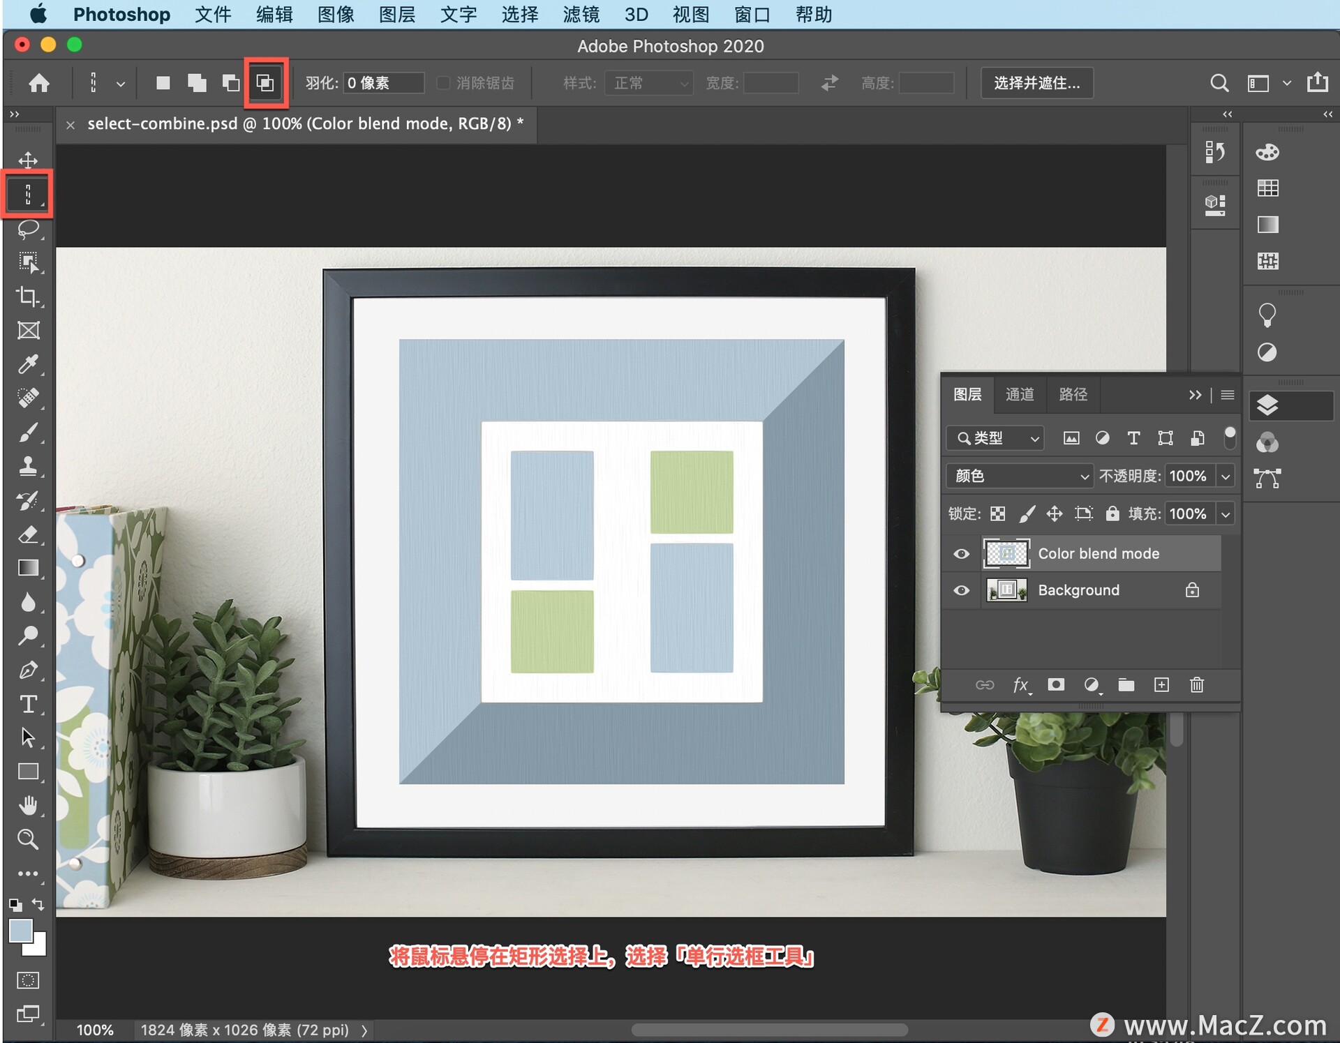Create a new layer group

coord(1126,684)
